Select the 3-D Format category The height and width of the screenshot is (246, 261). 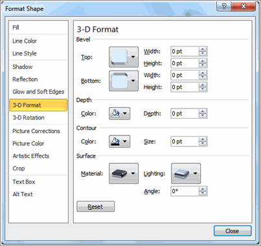pos(38,105)
